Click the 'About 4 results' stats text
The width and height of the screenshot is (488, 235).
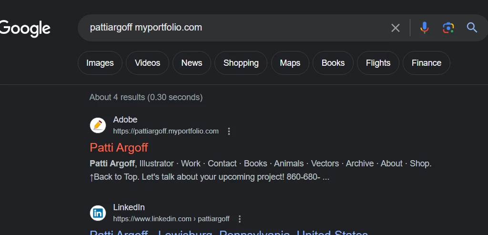(x=146, y=97)
